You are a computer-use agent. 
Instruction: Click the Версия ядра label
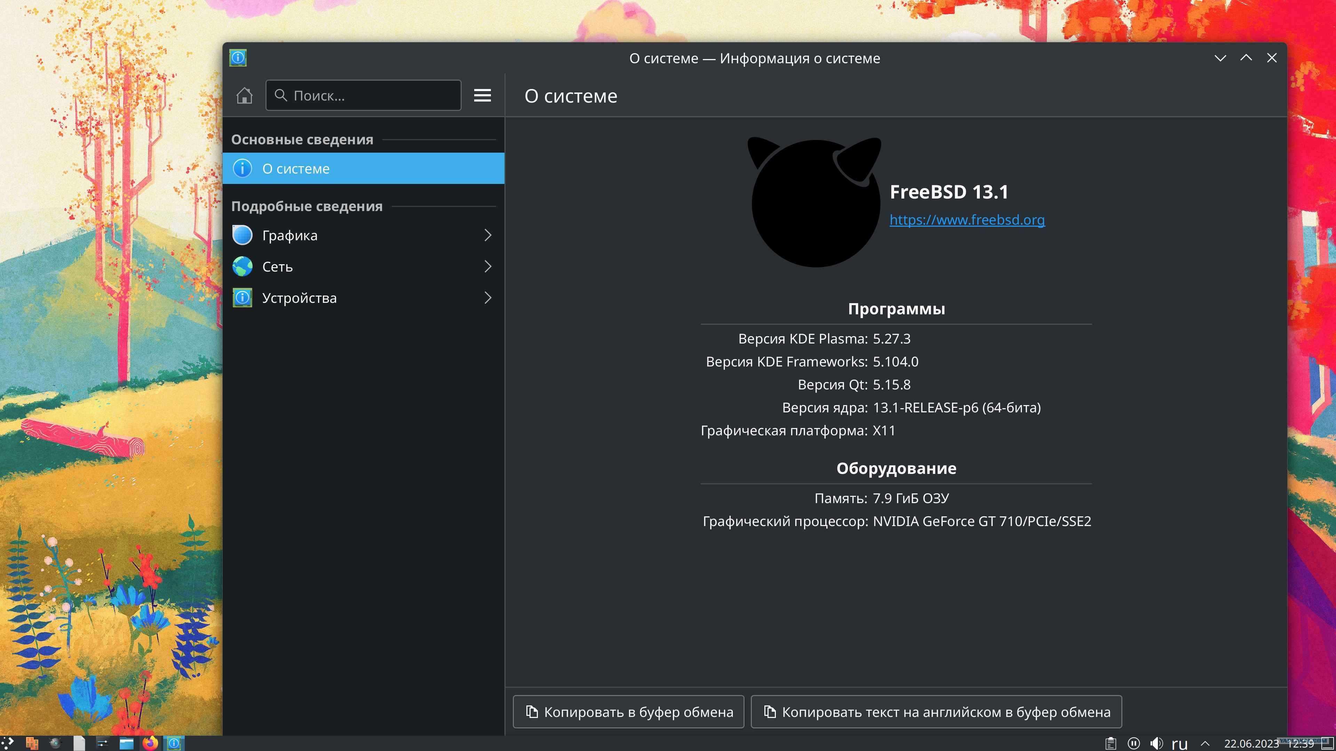coord(825,408)
